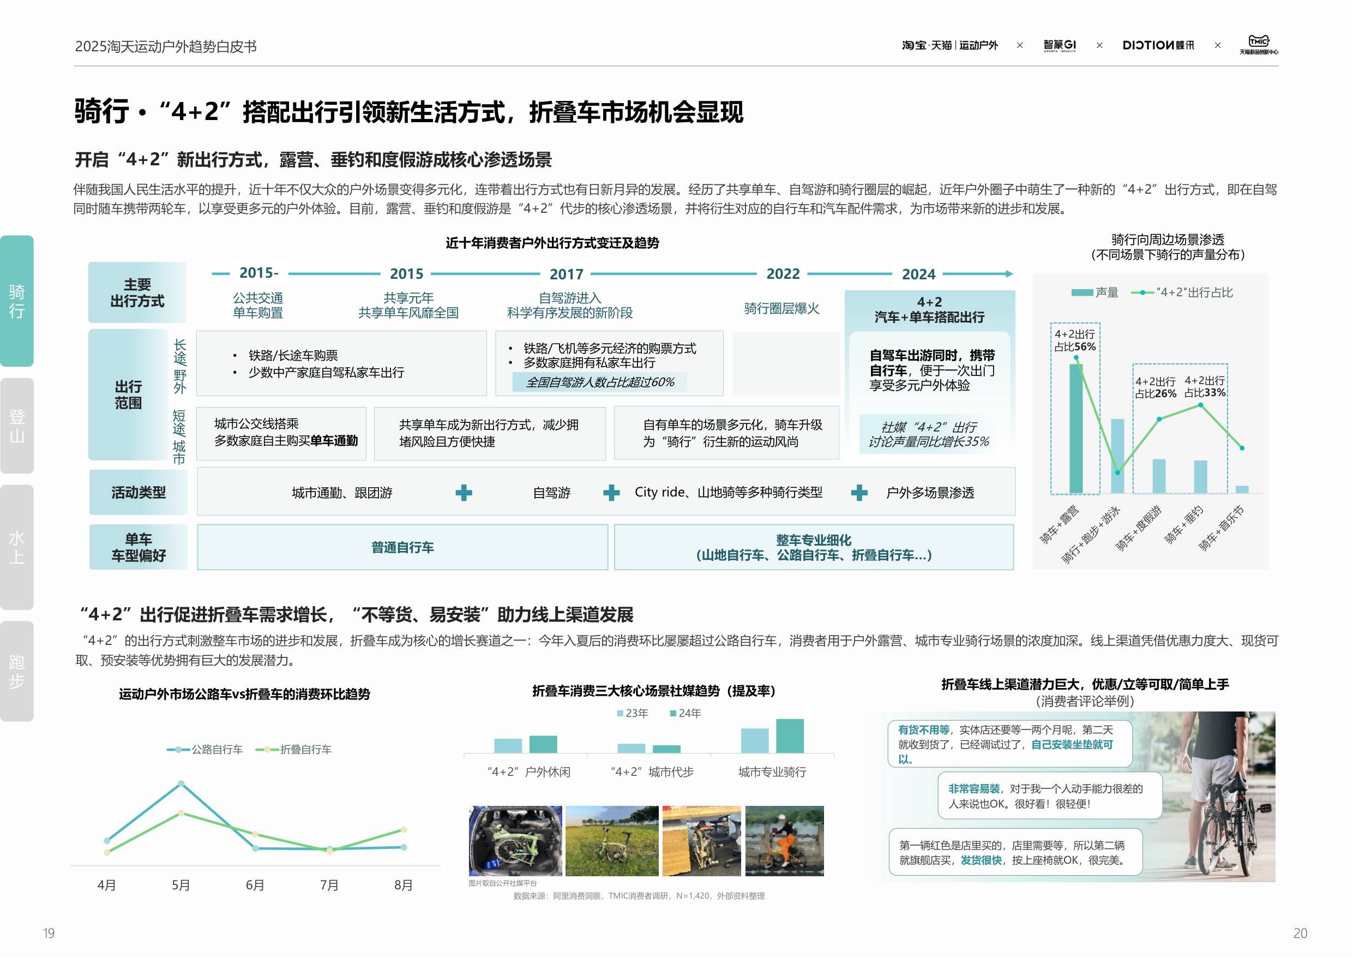Click the plus icon before City ride 山地骑
This screenshot has width=1353, height=957.
pos(613,493)
